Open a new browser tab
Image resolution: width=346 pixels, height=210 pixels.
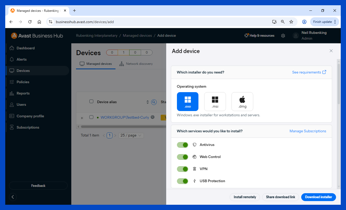coord(74,10)
